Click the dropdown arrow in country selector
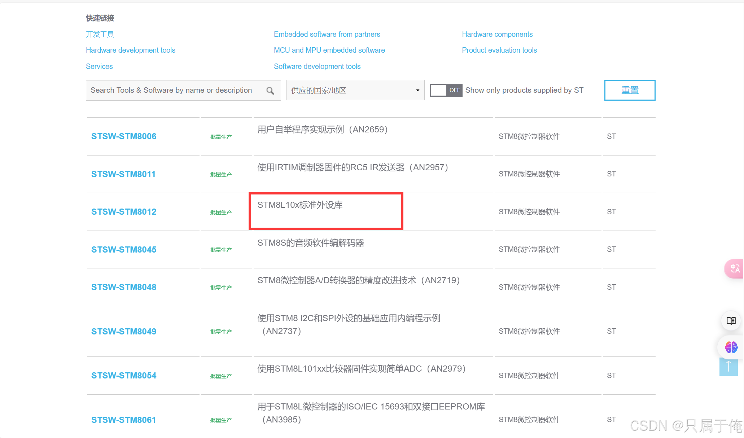 click(x=417, y=90)
